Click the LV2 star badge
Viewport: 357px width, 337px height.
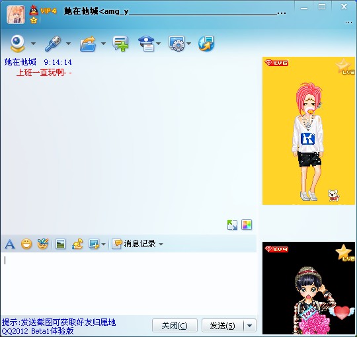(x=345, y=253)
